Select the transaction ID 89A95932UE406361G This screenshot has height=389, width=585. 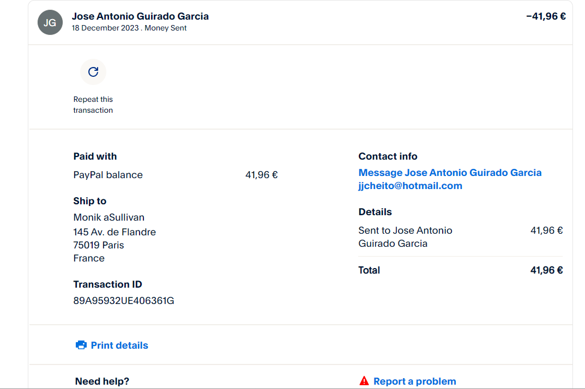coord(124,301)
